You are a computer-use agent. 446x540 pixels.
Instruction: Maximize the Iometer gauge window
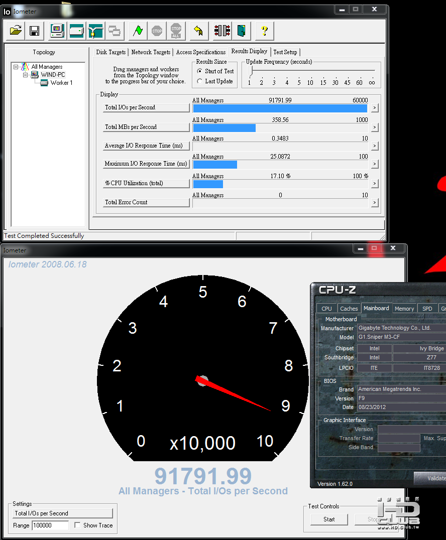pos(374,248)
